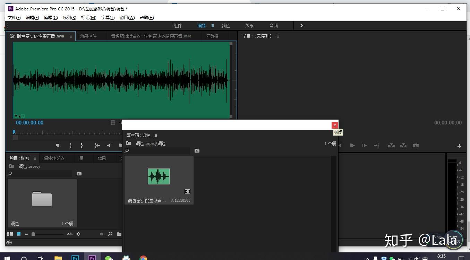Open 帮助(H) menu
The width and height of the screenshot is (470, 260).
tap(147, 18)
